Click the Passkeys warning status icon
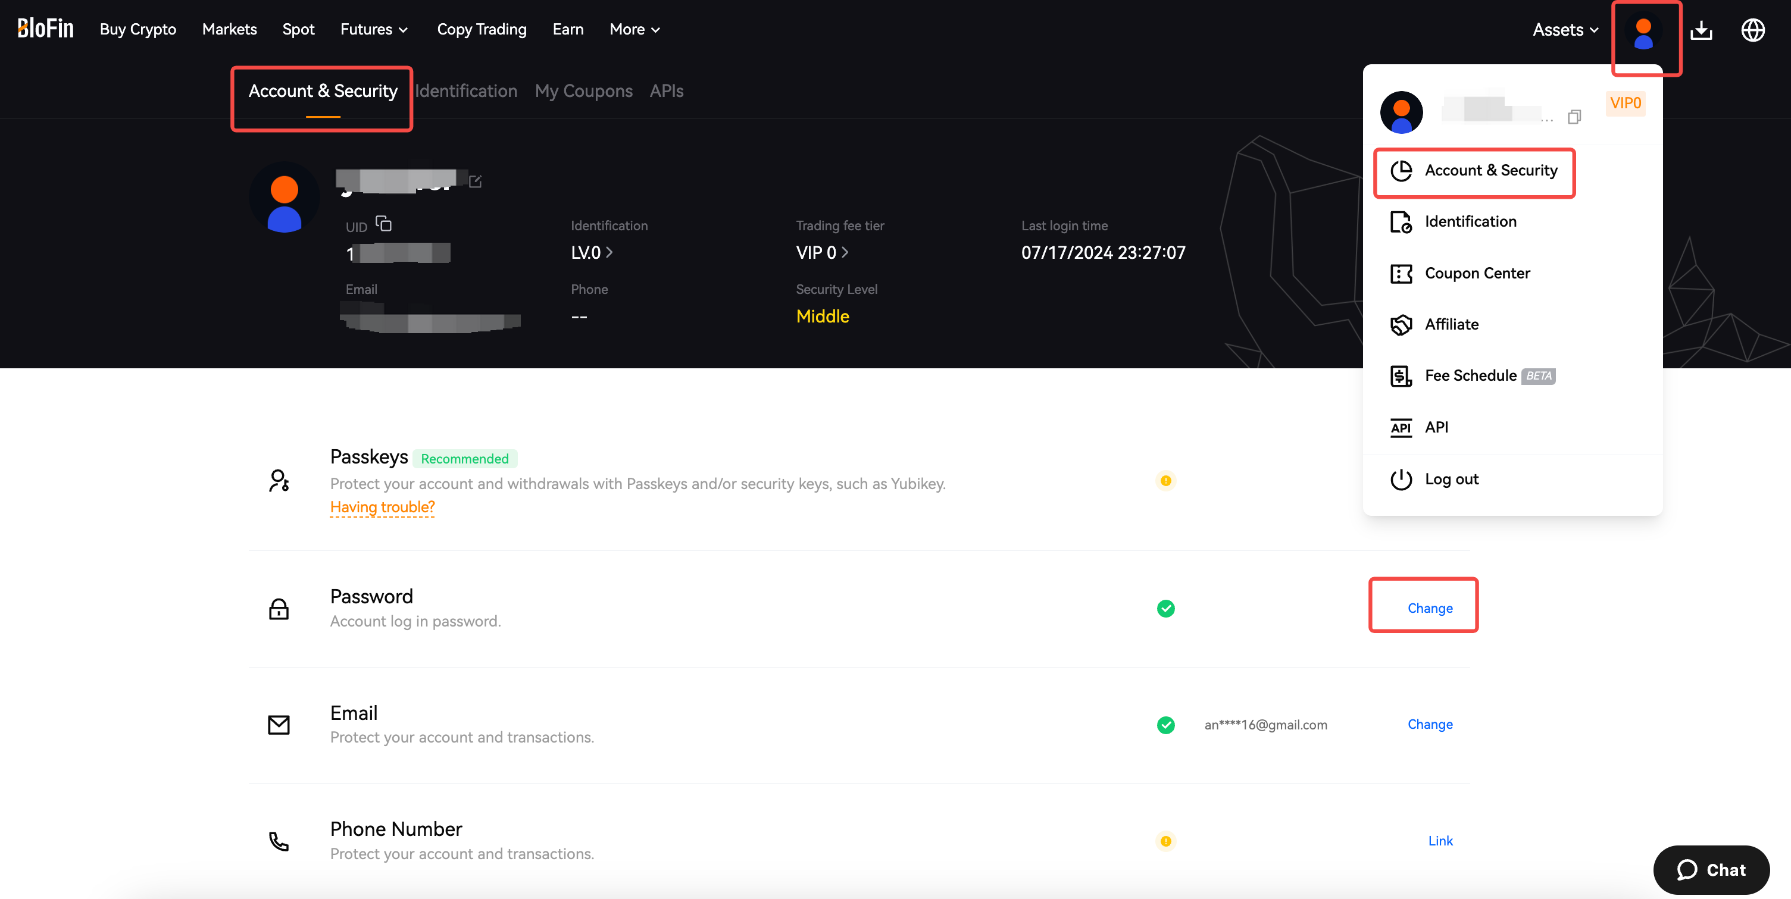1791x899 pixels. [x=1166, y=480]
